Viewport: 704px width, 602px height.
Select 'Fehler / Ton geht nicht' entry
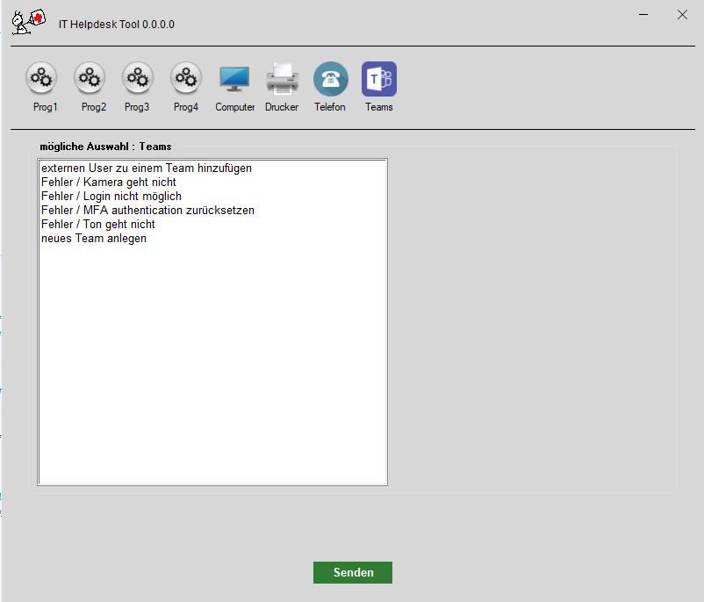[97, 225]
